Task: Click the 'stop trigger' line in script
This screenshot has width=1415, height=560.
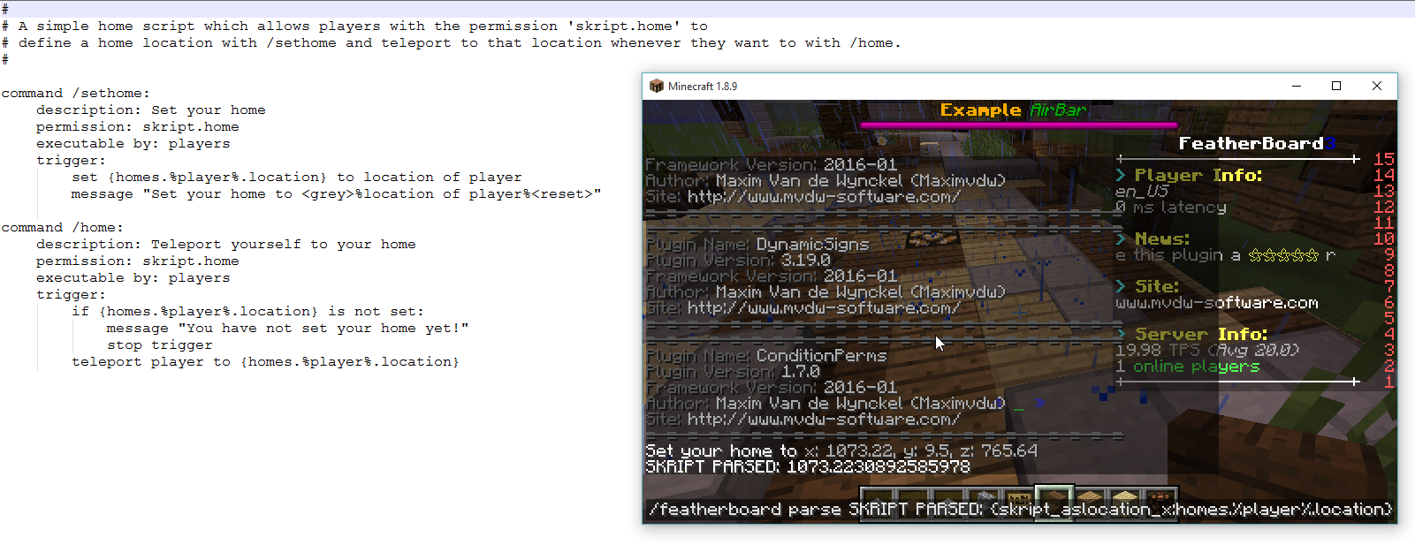Action: click(159, 345)
